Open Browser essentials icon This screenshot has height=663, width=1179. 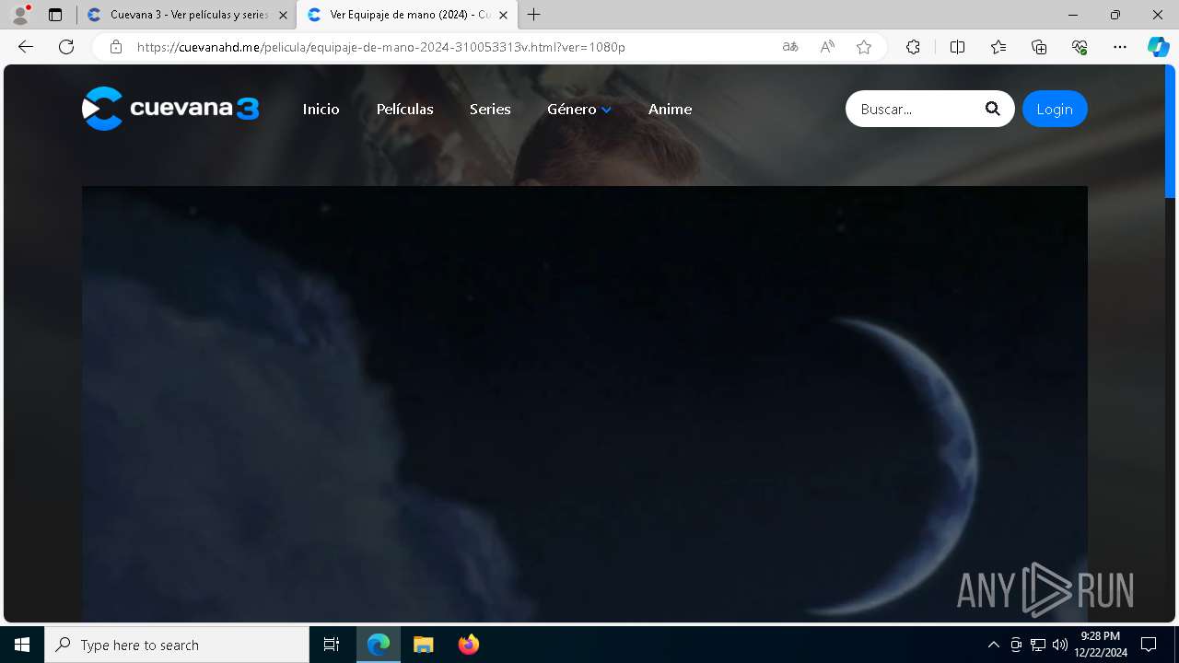pyautogui.click(x=1080, y=47)
